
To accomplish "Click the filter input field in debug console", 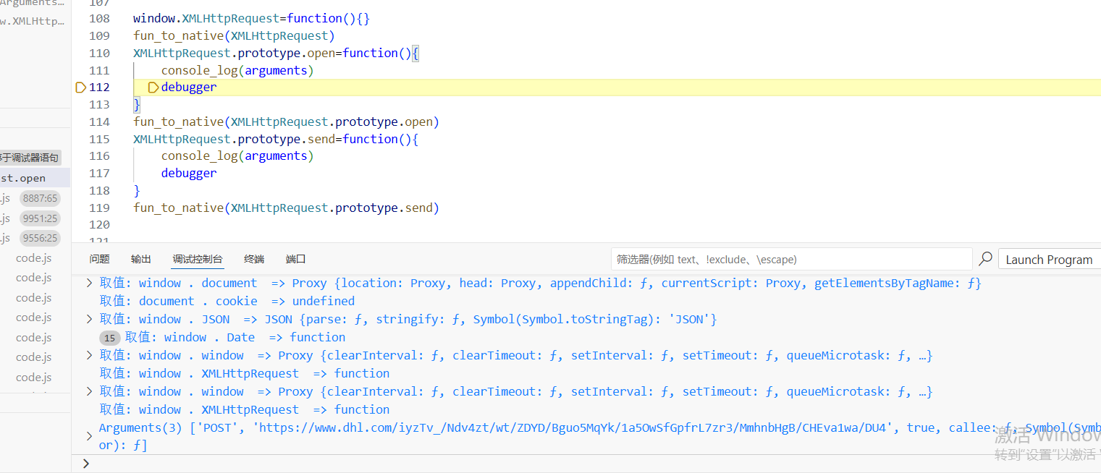I will (x=790, y=259).
